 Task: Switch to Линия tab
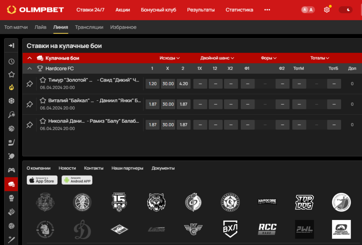60,27
